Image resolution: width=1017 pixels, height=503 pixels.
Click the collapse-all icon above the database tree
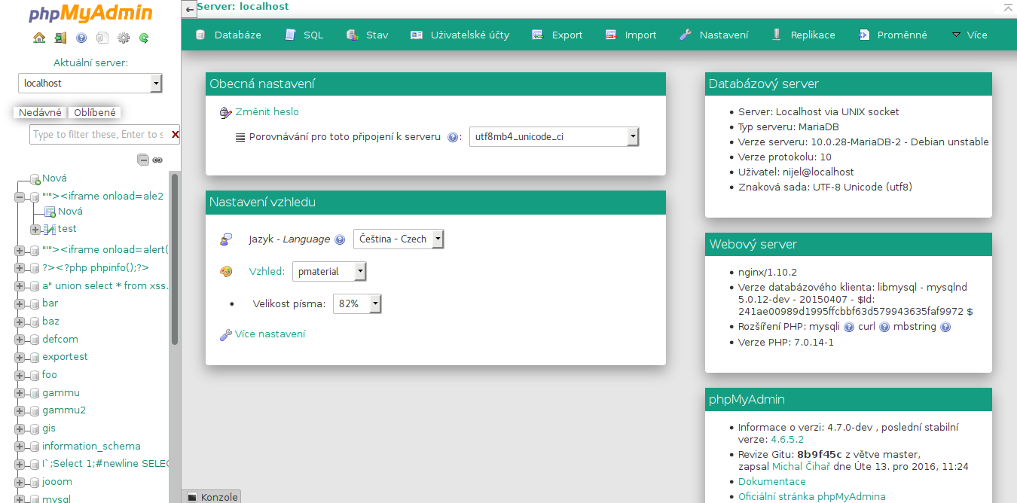(x=142, y=160)
